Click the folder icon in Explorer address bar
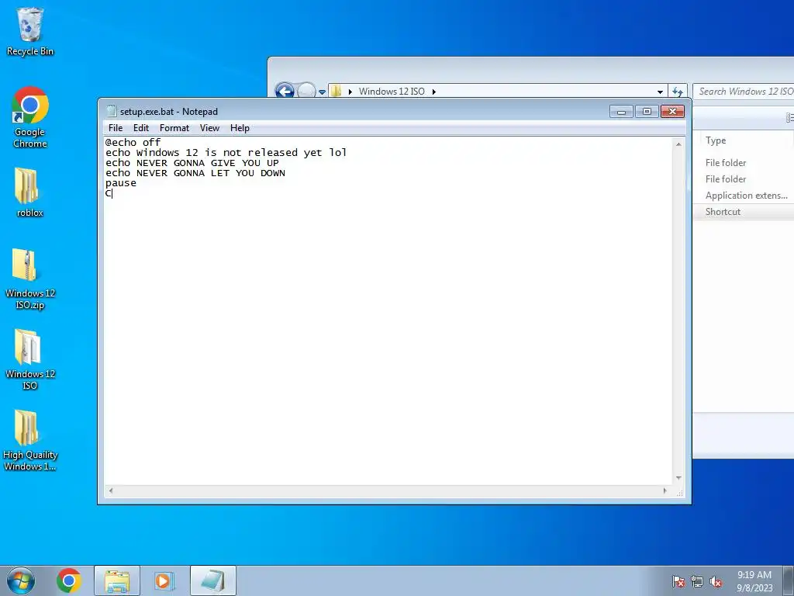 point(336,92)
